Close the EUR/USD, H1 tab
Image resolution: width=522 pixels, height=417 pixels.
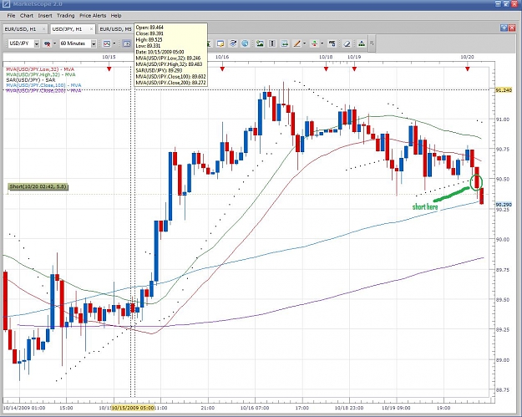click(x=43, y=29)
